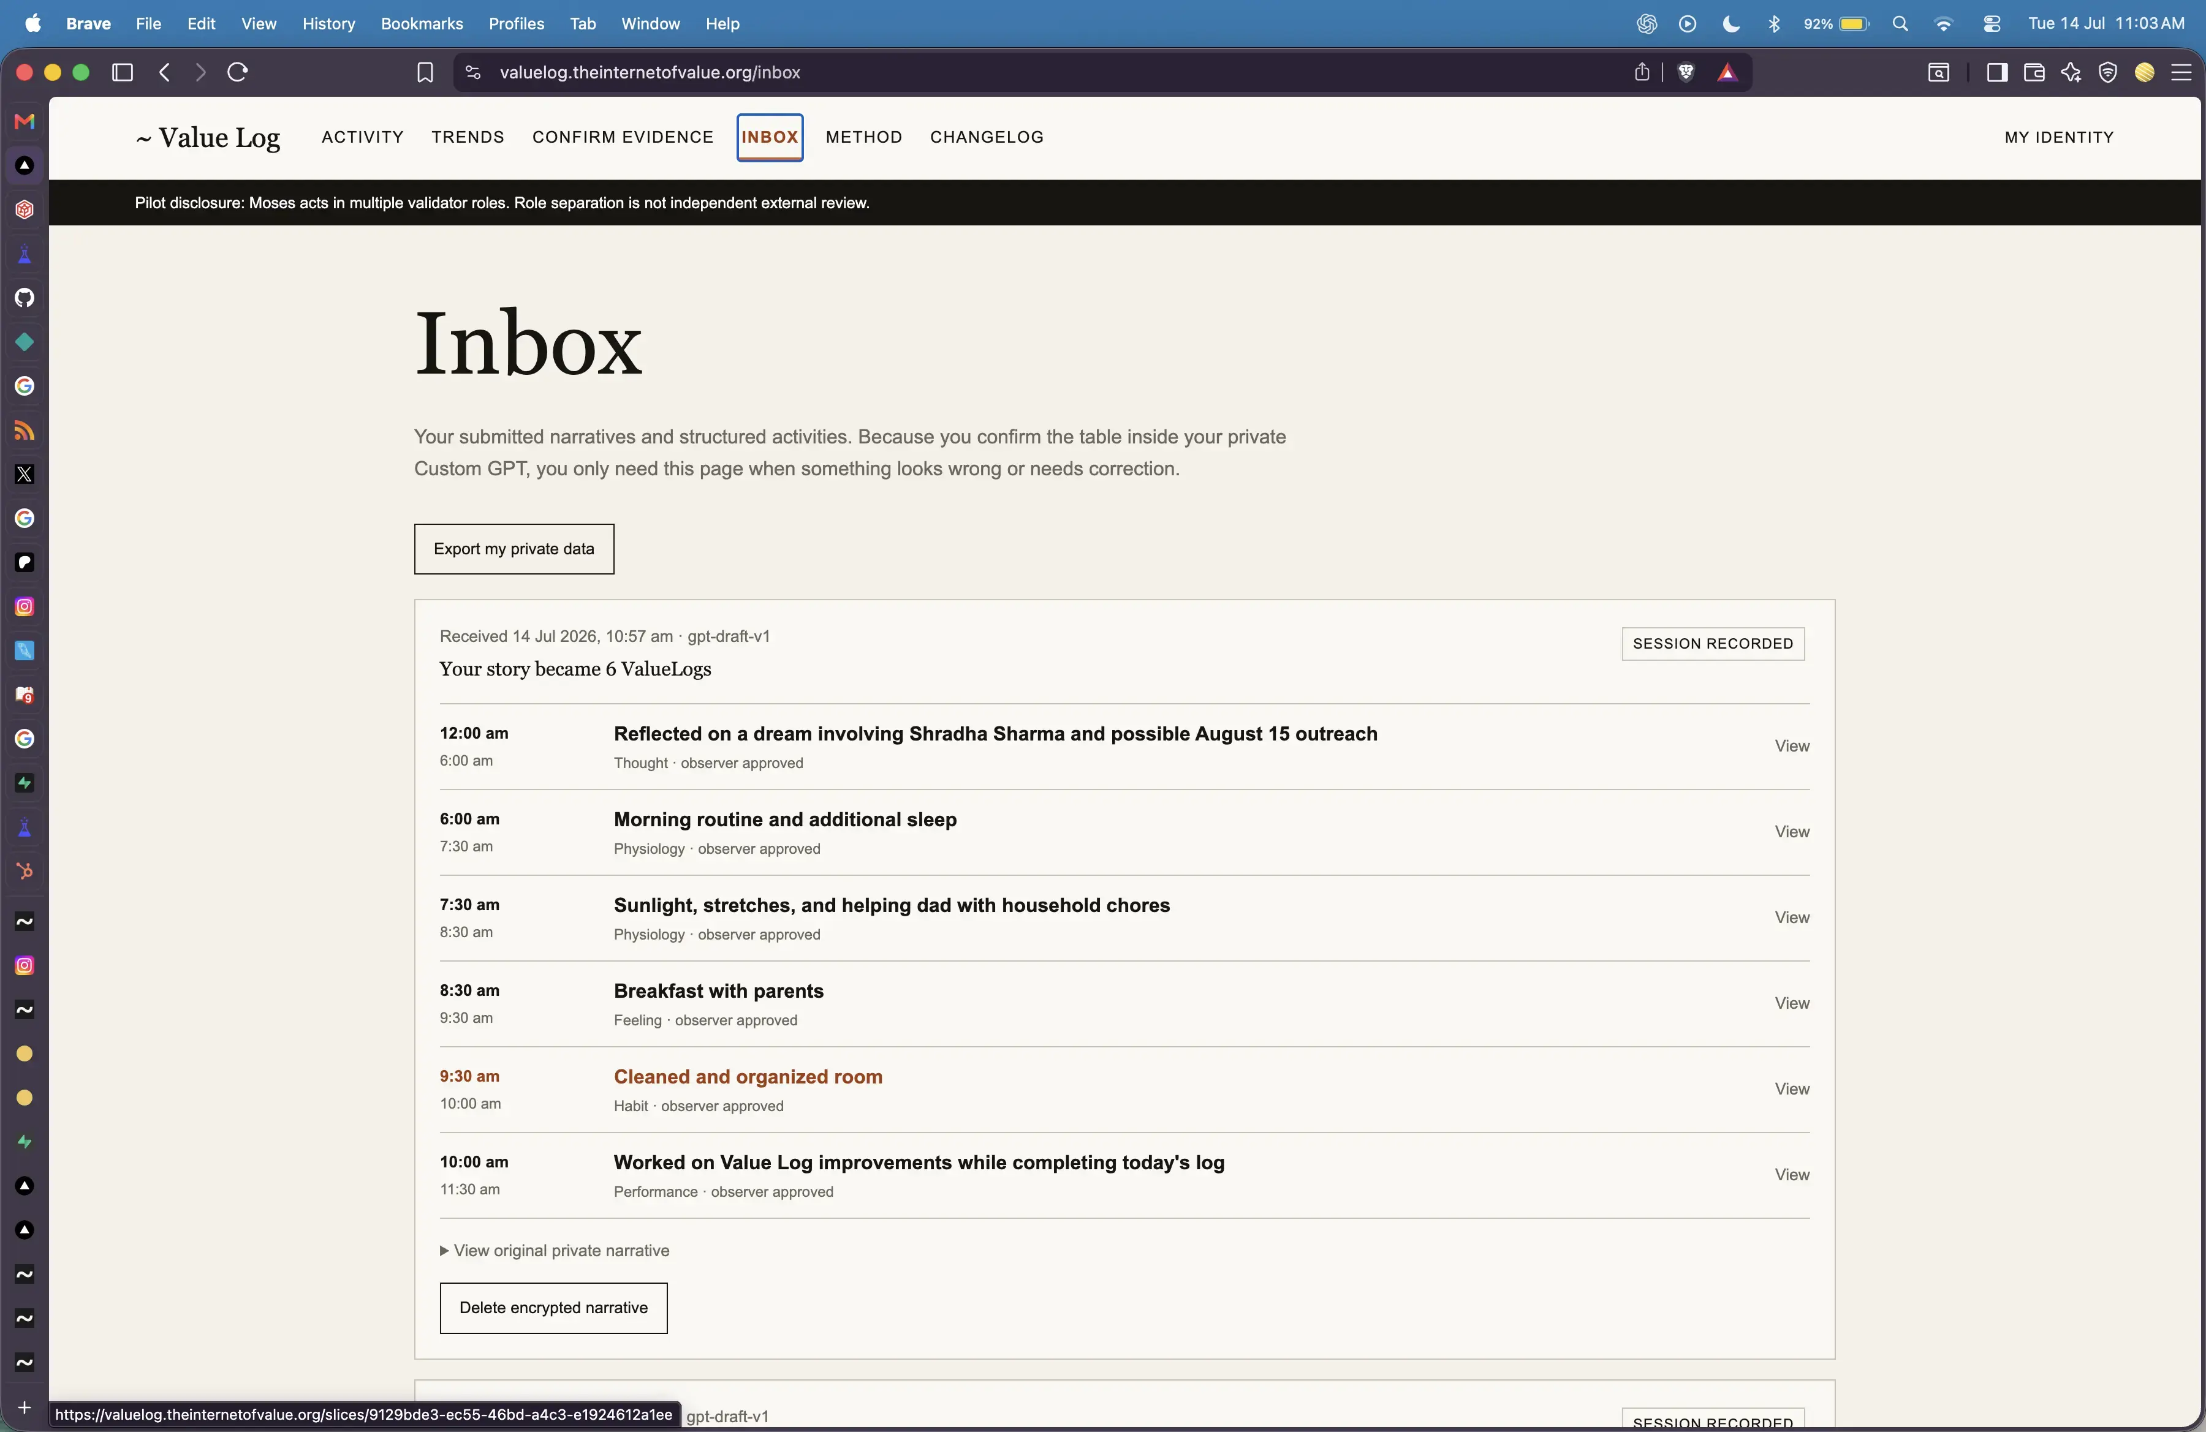Open the Wi-Fi status menu
The width and height of the screenshot is (2206, 1432).
click(x=1944, y=24)
